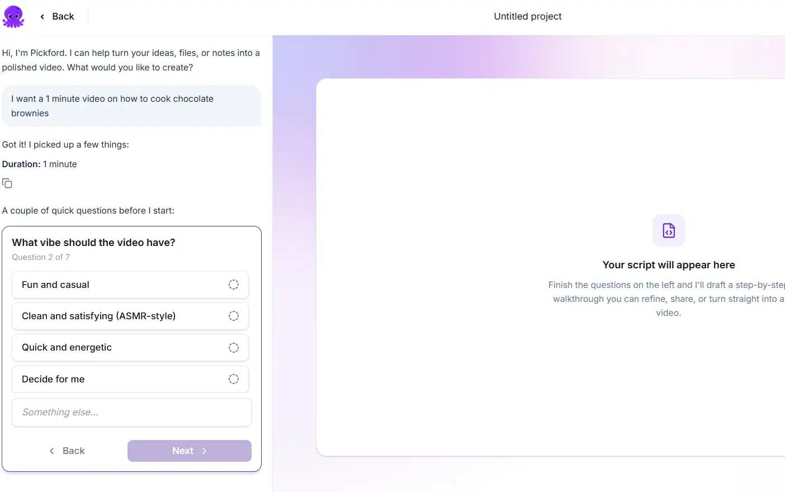Click the chocolate brownies user message bubble
Image resolution: width=785 pixels, height=492 pixels.
coord(131,106)
